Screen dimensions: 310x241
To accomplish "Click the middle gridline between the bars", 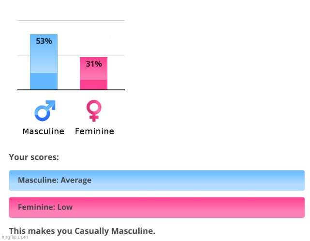I will click(69, 56).
